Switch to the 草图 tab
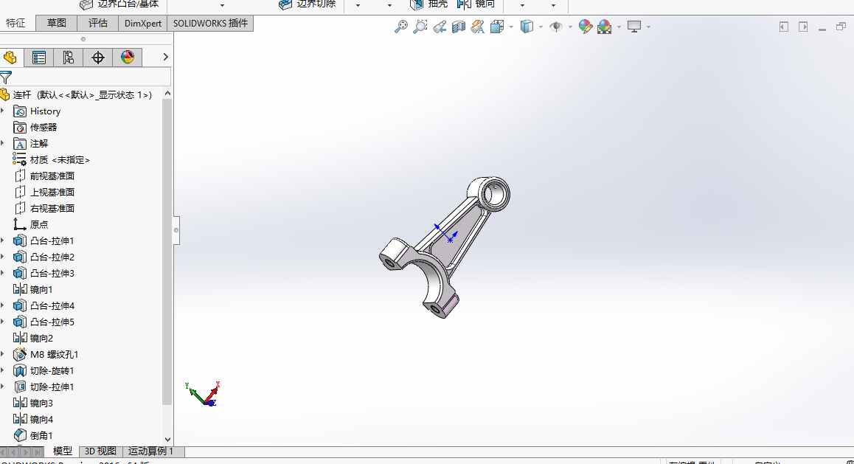 coord(57,23)
